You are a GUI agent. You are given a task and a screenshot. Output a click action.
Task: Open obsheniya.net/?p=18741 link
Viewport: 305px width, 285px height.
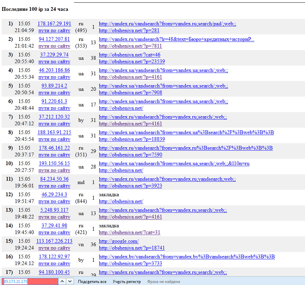click(x=132, y=248)
